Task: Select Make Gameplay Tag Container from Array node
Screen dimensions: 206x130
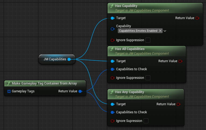Action: (x=44, y=83)
